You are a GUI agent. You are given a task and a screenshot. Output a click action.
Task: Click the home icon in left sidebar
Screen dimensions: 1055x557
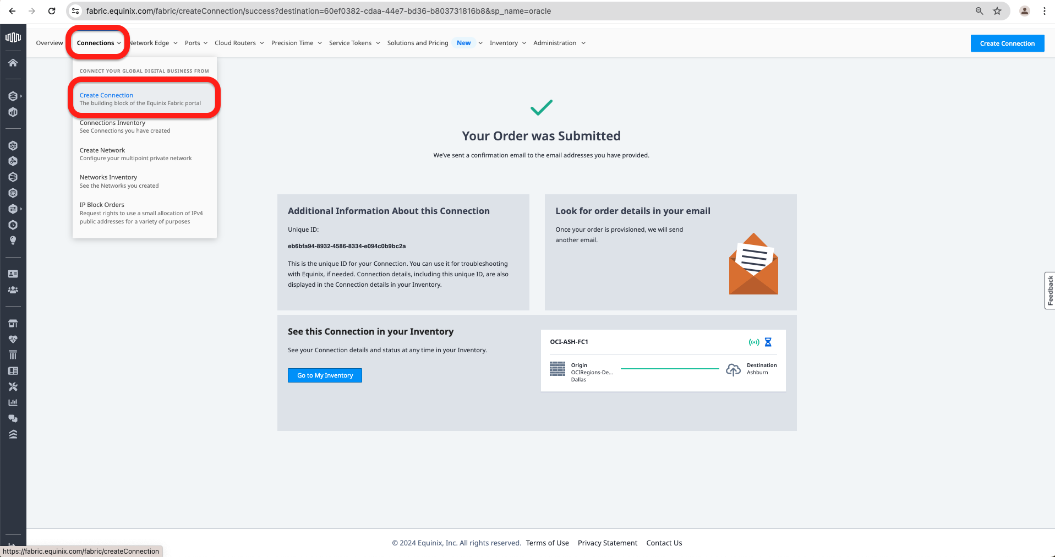pyautogui.click(x=13, y=63)
